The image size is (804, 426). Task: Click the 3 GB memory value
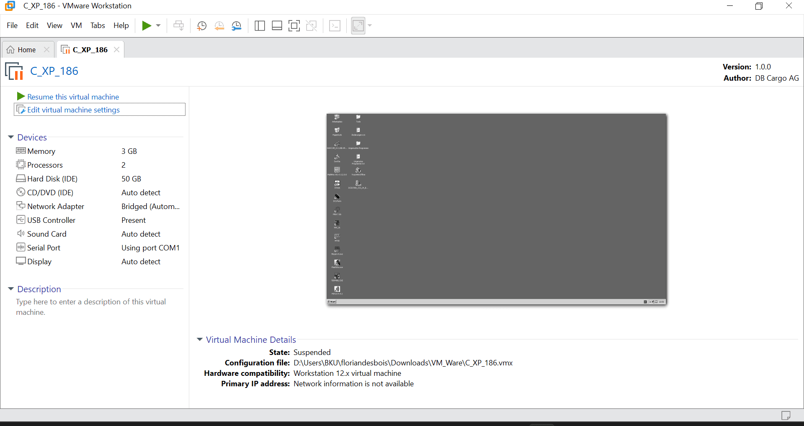pos(129,151)
